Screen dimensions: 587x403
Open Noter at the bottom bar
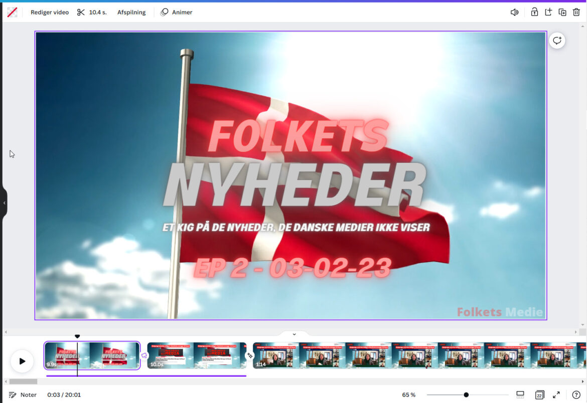tap(23, 395)
